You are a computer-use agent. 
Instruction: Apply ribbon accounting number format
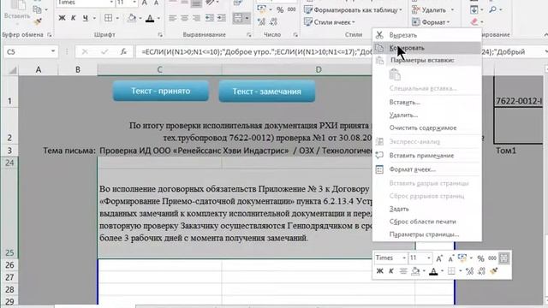(261, 9)
